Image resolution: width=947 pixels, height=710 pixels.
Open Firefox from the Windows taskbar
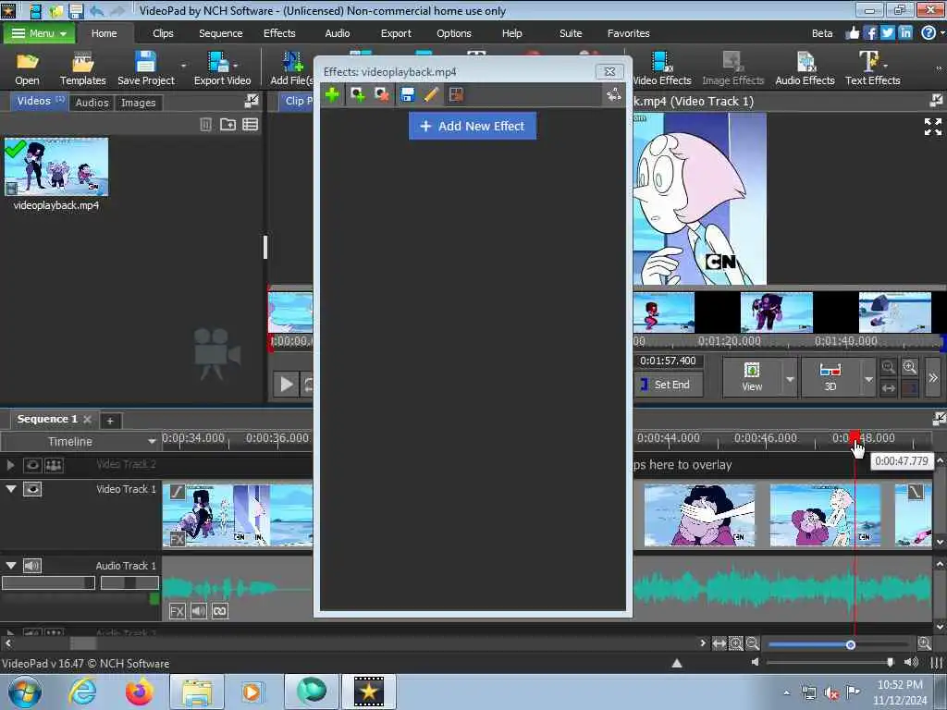click(139, 692)
